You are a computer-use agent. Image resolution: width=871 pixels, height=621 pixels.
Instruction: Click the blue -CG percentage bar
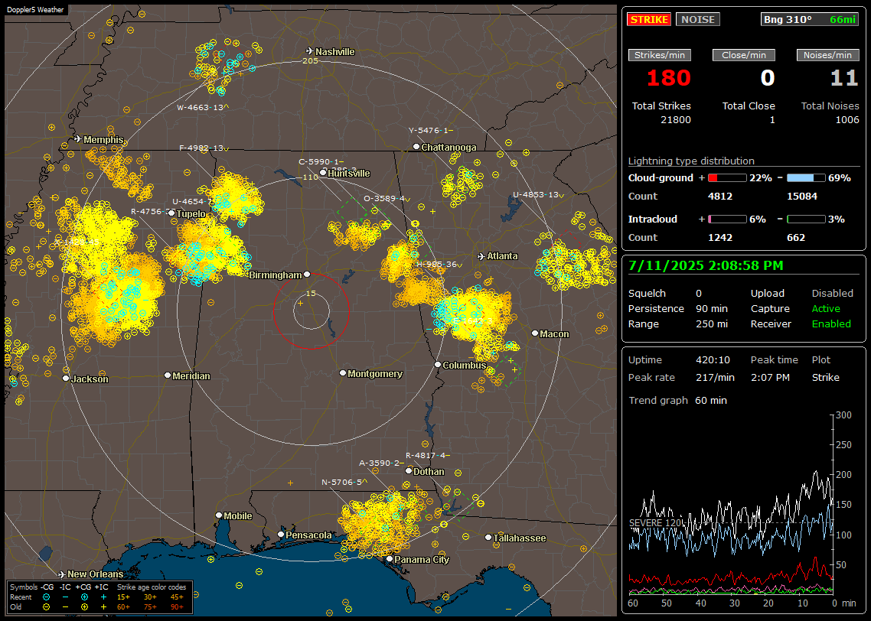click(806, 177)
